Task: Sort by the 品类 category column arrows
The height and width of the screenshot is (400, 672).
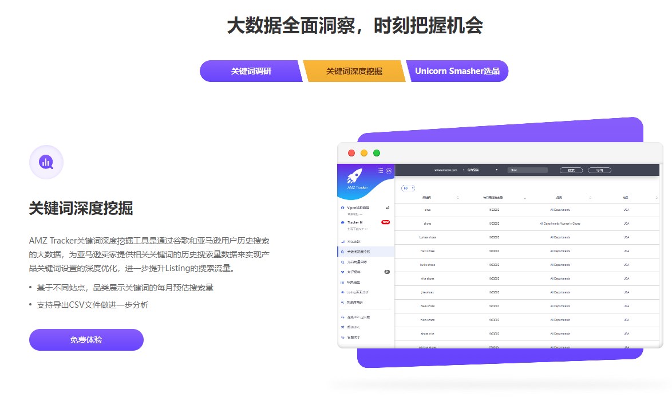Action: coord(590,198)
